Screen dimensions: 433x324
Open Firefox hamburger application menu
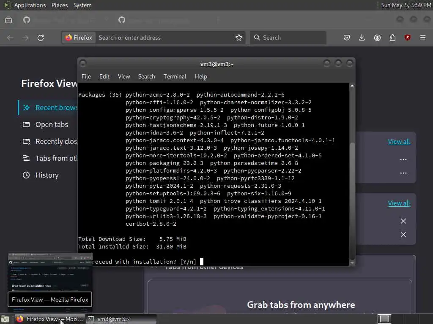tap(423, 38)
